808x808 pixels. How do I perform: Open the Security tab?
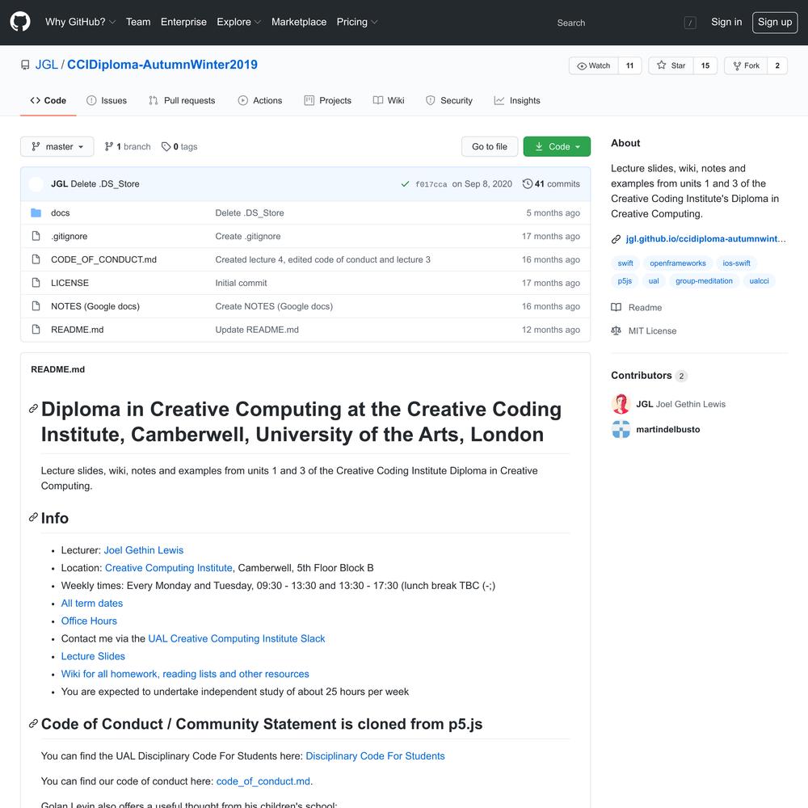click(x=448, y=100)
